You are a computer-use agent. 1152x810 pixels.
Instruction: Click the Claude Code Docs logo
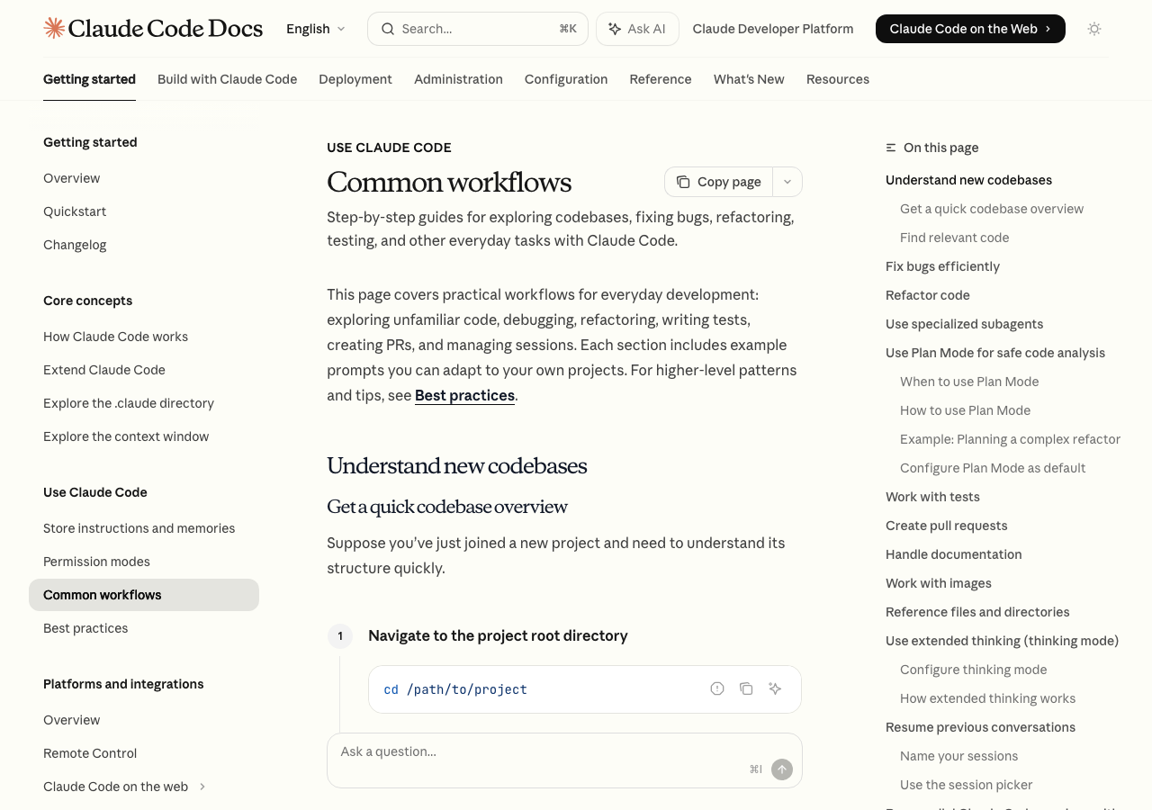click(x=152, y=28)
